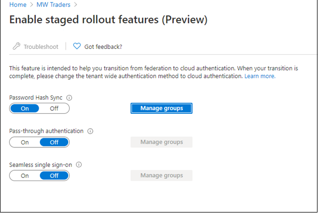This screenshot has width=318, height=213.
Task: Go to Home in the breadcrumb
Action: [x=18, y=5]
